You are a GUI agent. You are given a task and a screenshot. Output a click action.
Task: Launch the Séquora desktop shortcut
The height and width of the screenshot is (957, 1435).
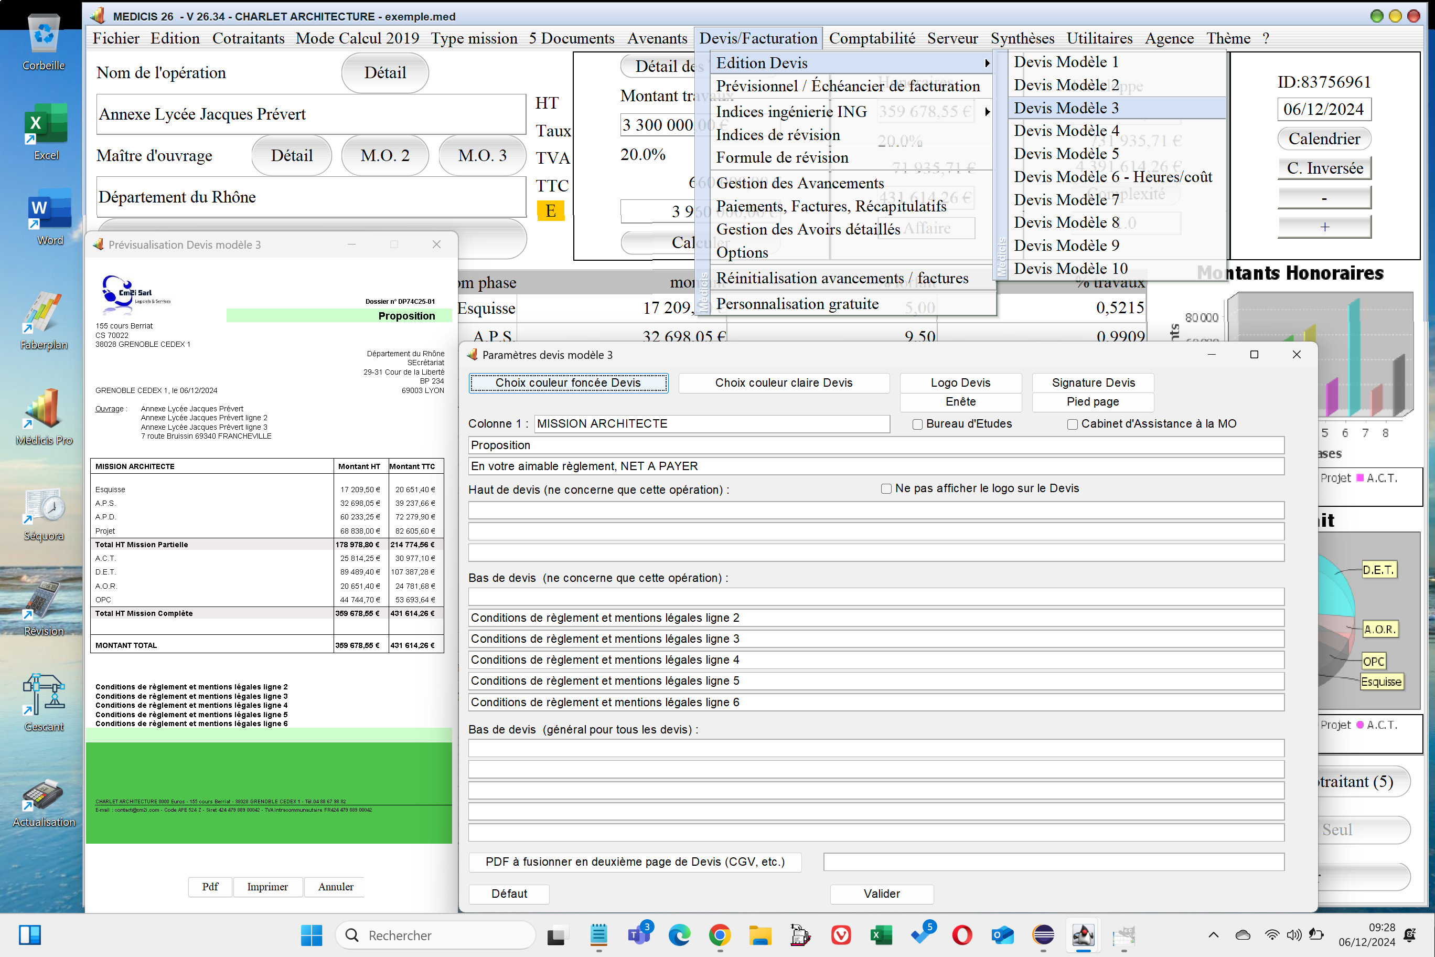point(44,513)
